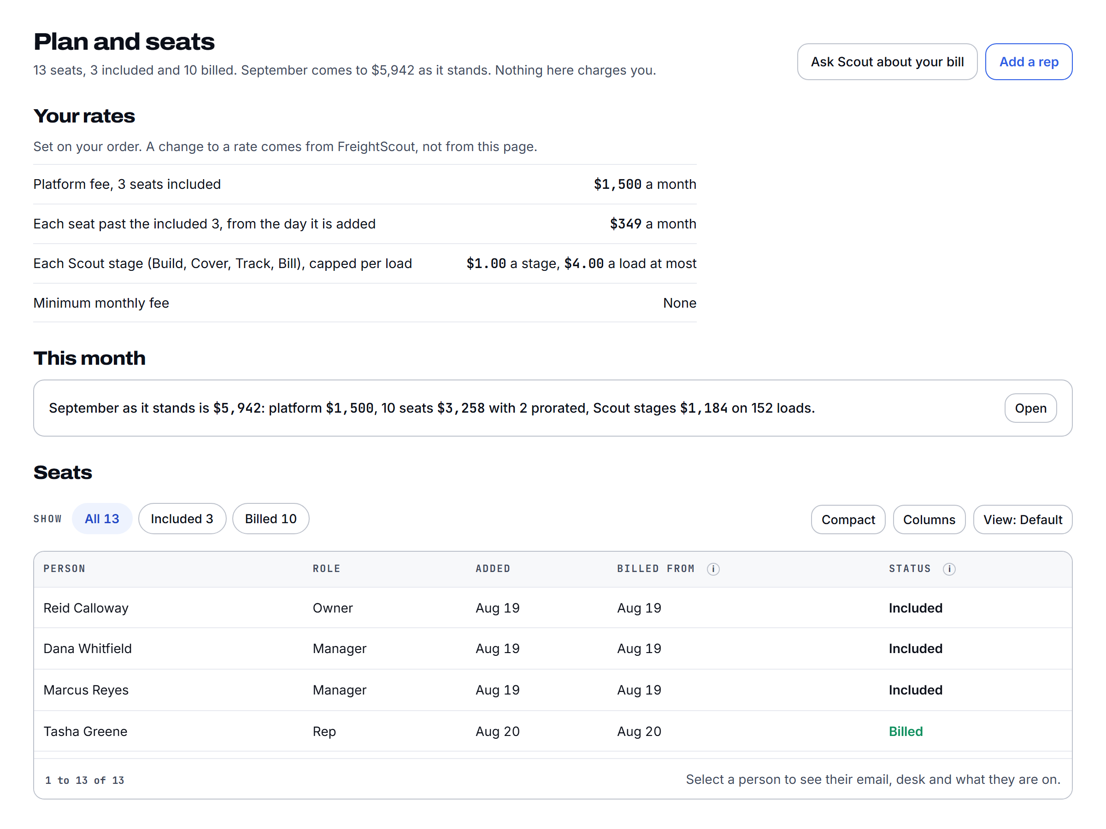Sort by the Role column header
This screenshot has width=1106, height=829.
[326, 569]
